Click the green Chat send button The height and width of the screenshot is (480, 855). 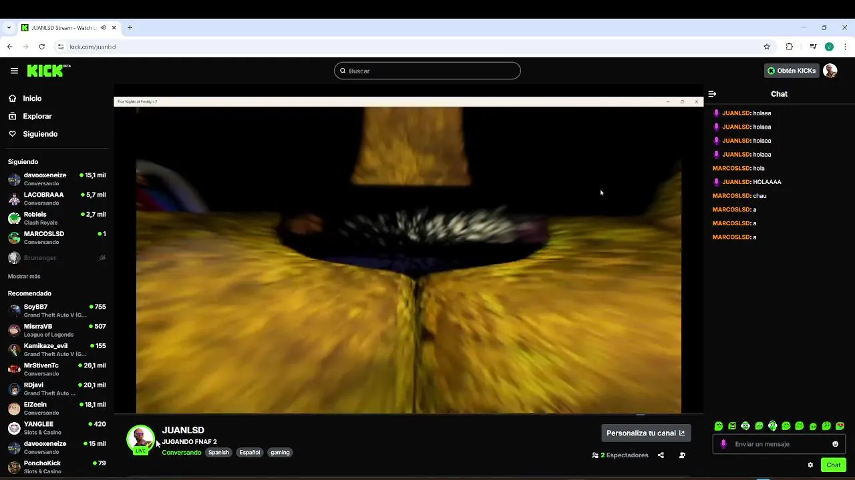pos(834,465)
